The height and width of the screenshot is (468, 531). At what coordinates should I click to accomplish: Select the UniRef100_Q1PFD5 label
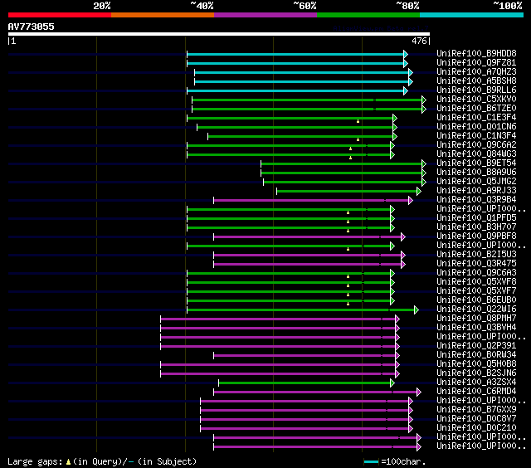476,217
